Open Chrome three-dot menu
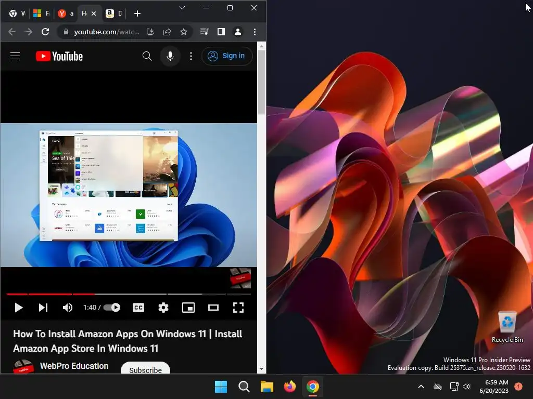 (x=255, y=32)
